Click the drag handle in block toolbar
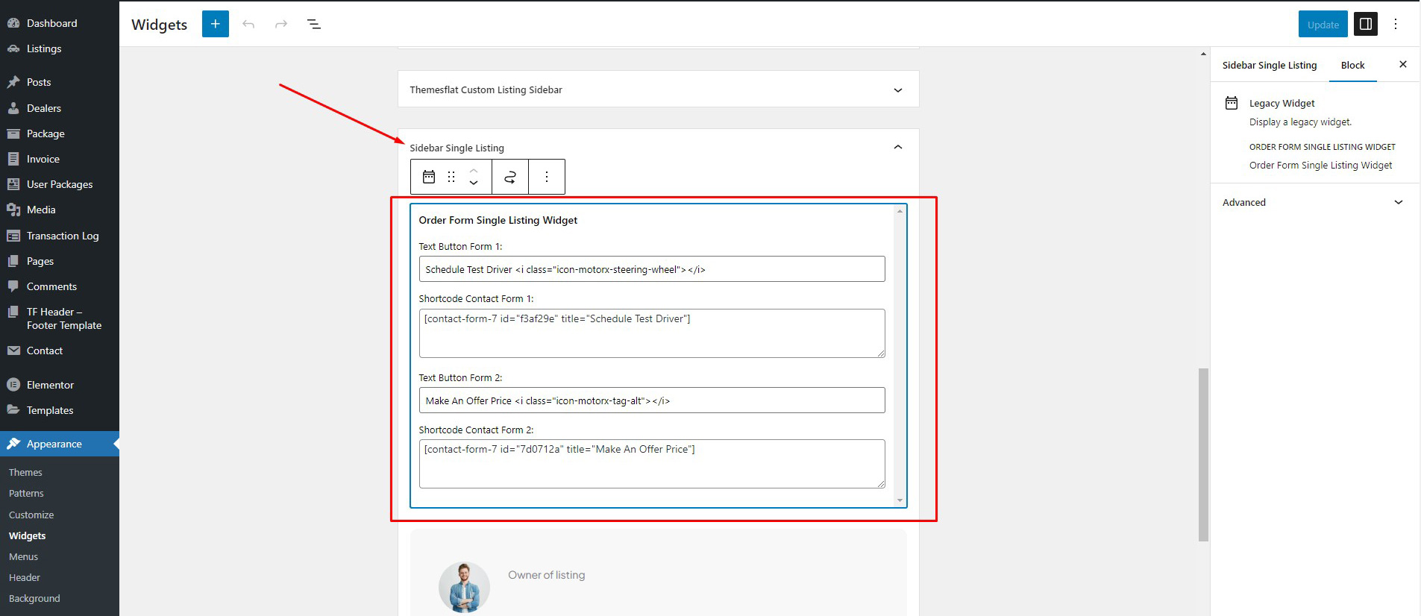Image resolution: width=1421 pixels, height=616 pixels. (451, 177)
